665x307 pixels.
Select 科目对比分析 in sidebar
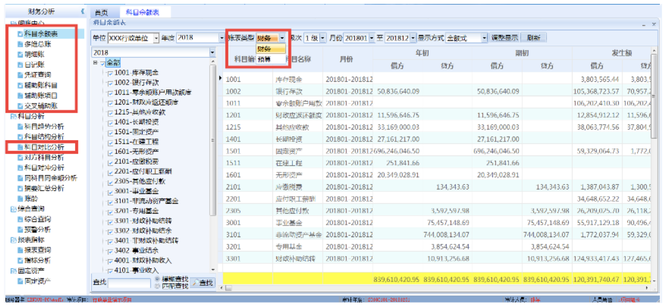coord(44,147)
